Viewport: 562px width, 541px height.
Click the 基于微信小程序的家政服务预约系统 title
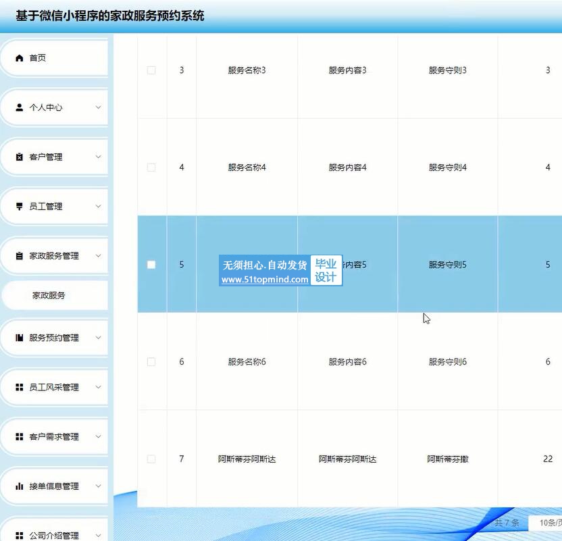(x=109, y=16)
